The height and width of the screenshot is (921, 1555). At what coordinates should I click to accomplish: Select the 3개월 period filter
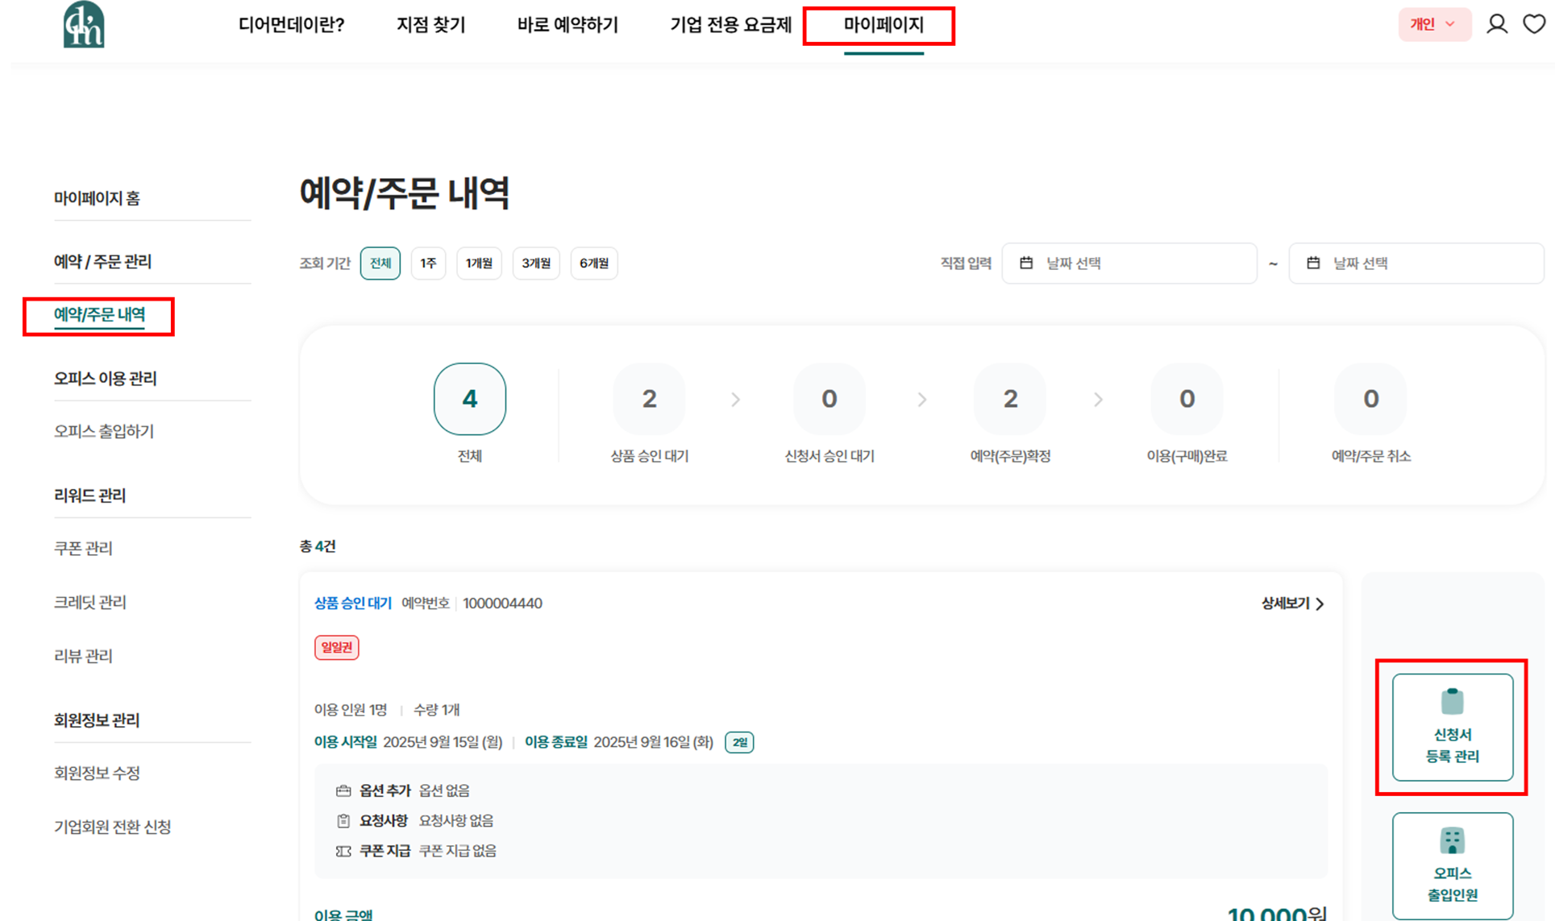[x=536, y=263]
